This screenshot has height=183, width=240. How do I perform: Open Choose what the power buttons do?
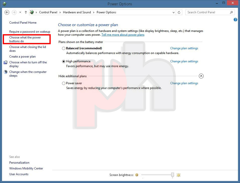25,39
